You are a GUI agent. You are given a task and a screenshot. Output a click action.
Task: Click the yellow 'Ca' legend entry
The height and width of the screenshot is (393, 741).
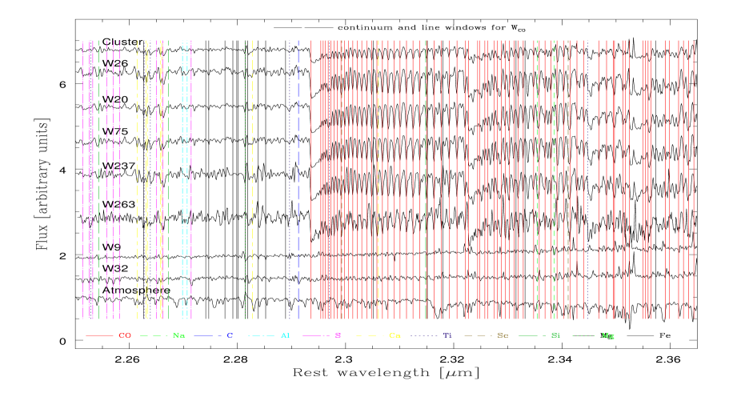pyautogui.click(x=395, y=336)
